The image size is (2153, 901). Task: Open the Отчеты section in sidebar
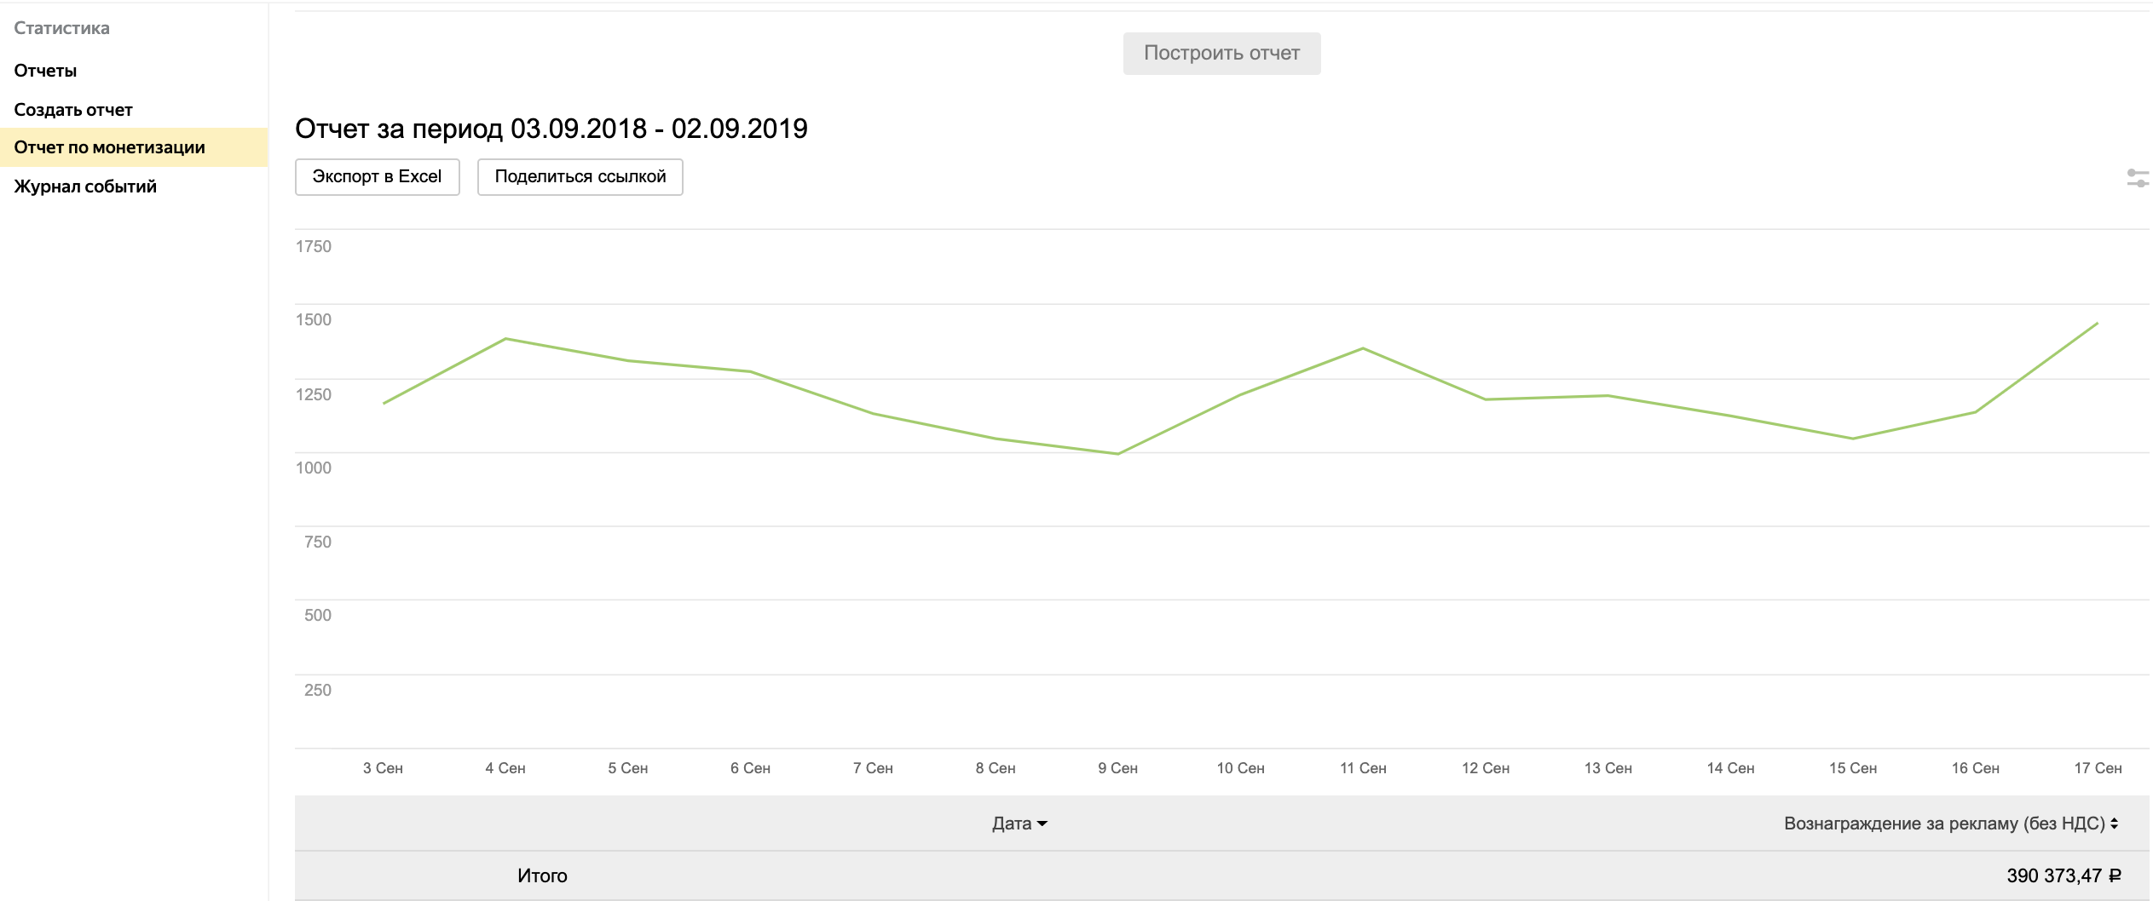tap(46, 71)
